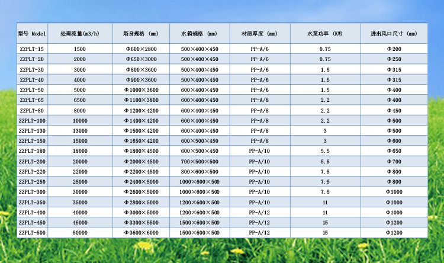The height and width of the screenshot is (263, 444).
Task: Click the PP-A/6 cell in ZZPLT-15 row
Action: point(260,49)
